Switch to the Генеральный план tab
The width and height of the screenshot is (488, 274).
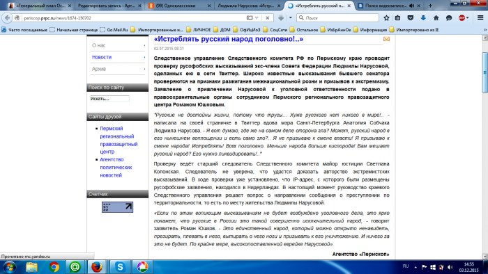click(40, 6)
